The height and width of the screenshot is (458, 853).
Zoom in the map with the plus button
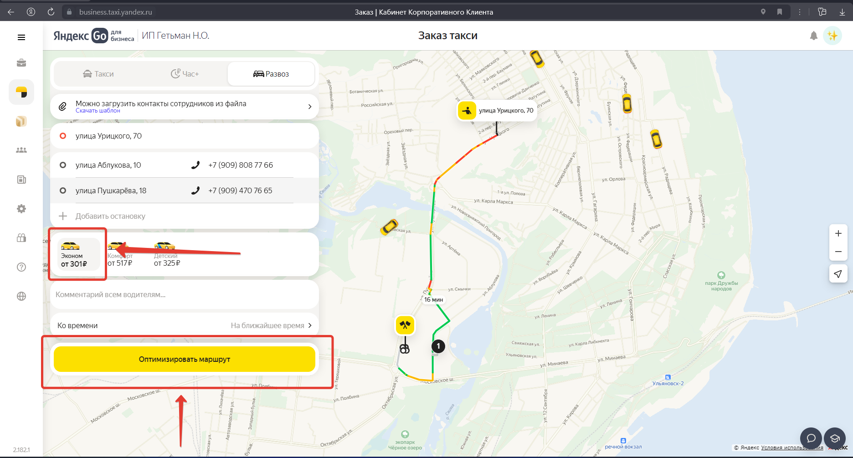tap(838, 234)
